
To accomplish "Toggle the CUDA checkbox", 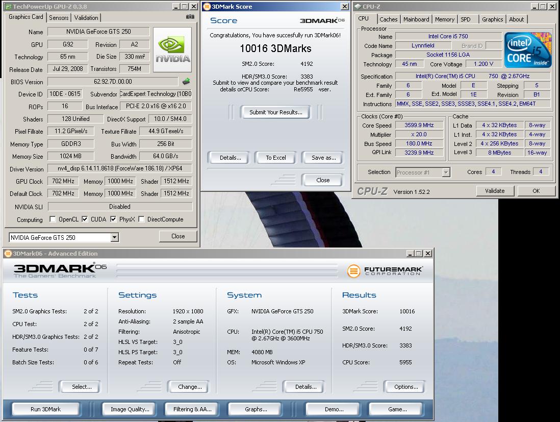I will 85,219.
